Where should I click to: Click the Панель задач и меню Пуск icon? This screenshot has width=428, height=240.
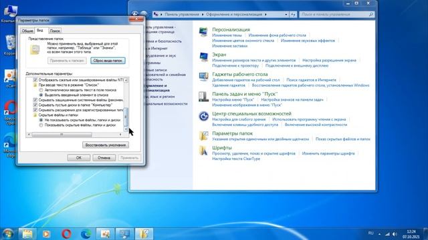pos(203,97)
